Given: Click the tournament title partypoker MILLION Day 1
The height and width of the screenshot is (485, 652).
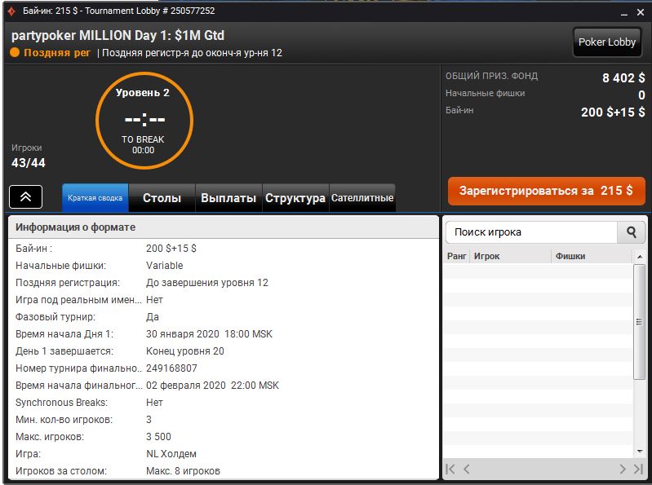Looking at the screenshot, I should 118,35.
